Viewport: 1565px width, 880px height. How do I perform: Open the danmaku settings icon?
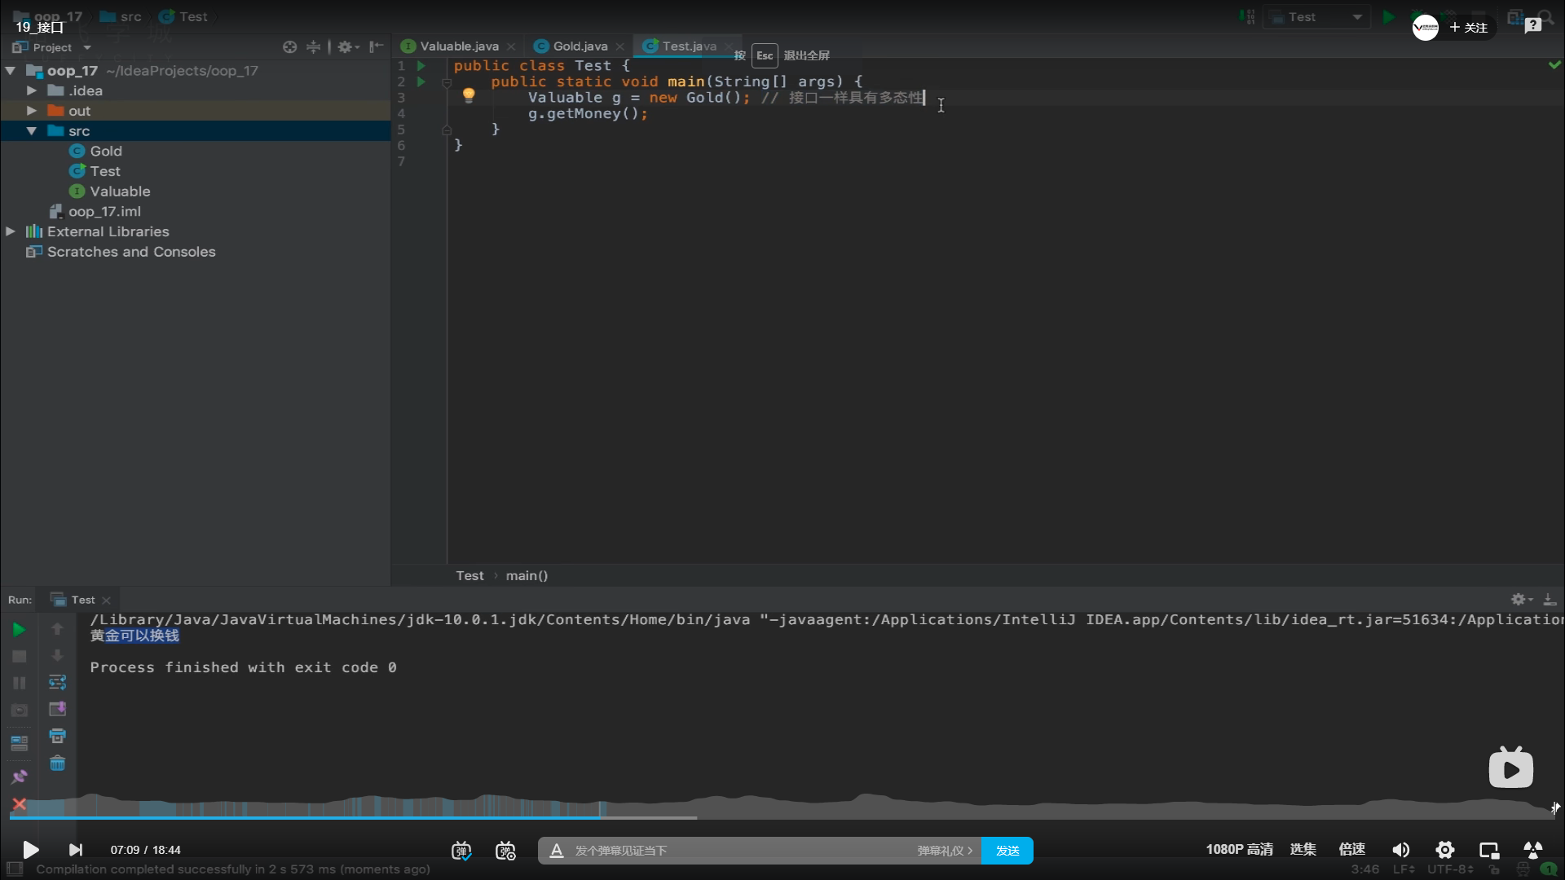click(x=505, y=851)
